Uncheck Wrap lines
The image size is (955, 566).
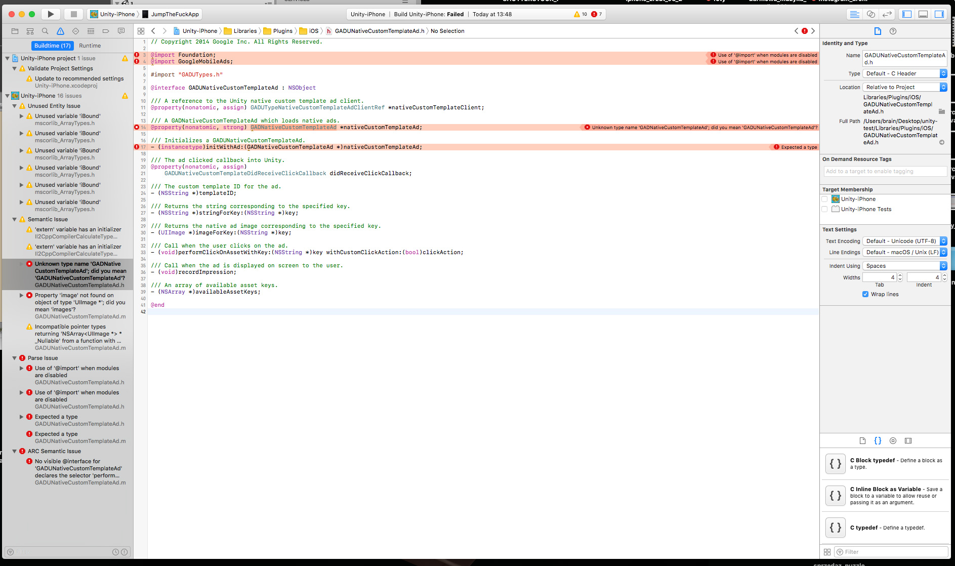(x=865, y=294)
